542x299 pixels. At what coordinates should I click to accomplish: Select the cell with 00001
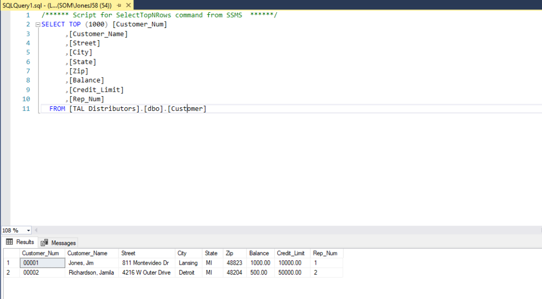tap(42, 263)
